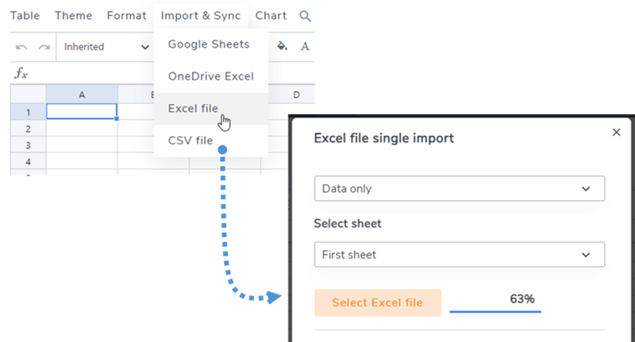The width and height of the screenshot is (635, 342).
Task: Click the text color A icon
Action: pos(305,47)
